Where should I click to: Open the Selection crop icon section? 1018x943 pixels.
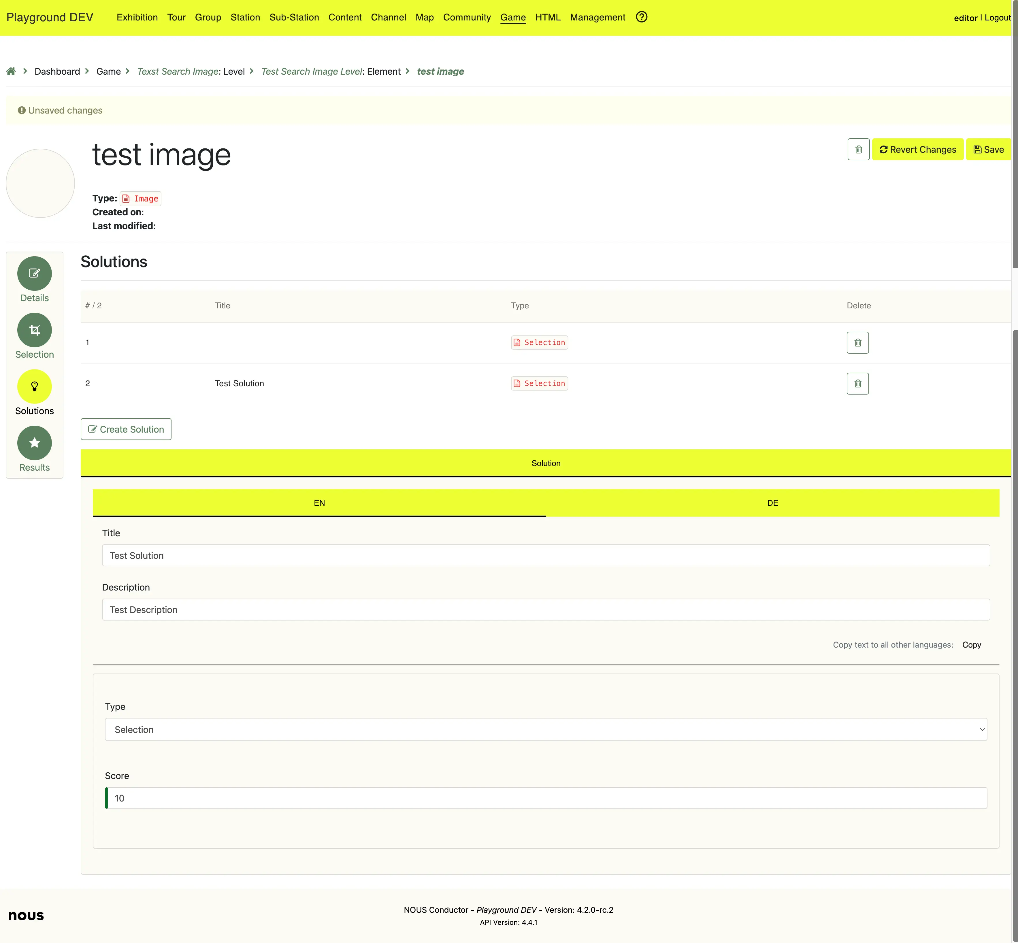tap(34, 330)
